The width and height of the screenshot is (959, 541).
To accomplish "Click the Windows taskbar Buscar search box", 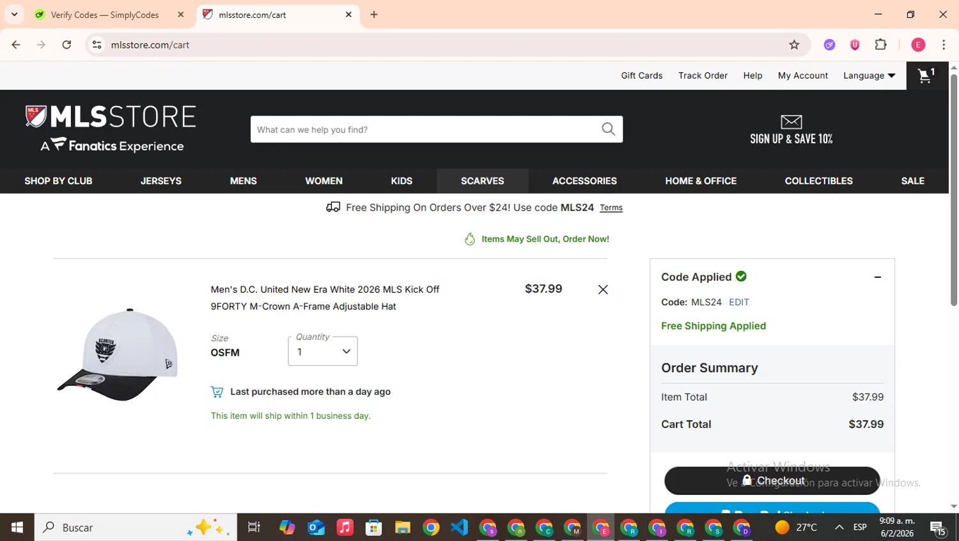I will point(136,528).
